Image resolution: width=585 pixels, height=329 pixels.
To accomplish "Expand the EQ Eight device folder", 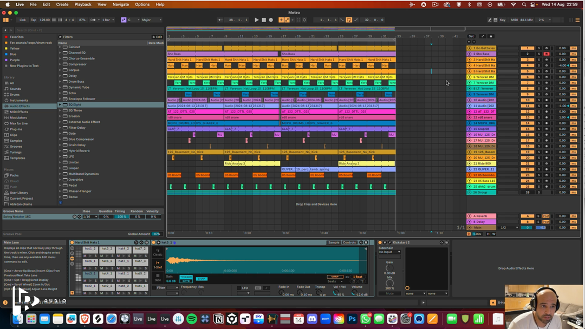I will point(60,104).
